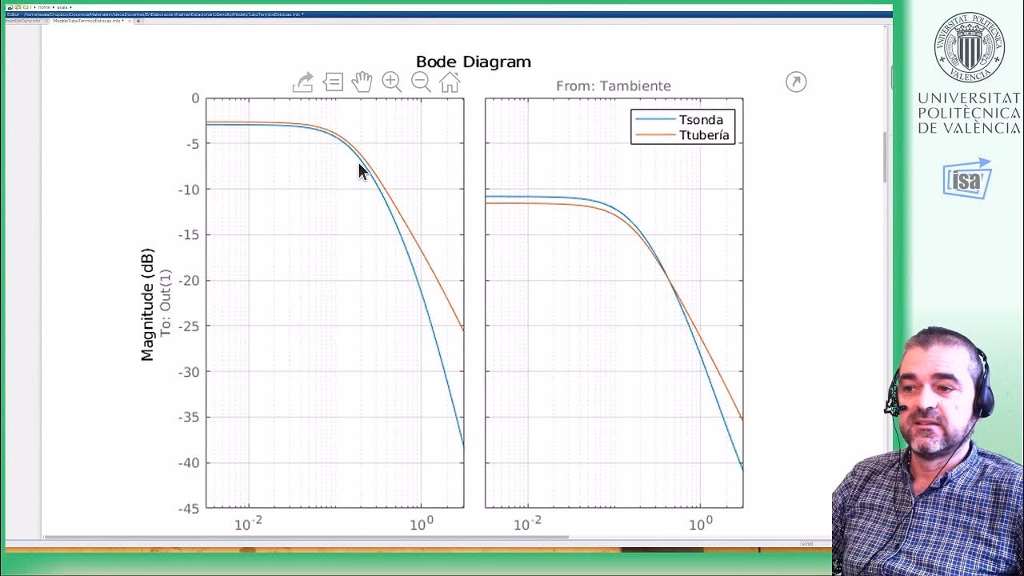Open the Bode plot in a separate figure
Image resolution: width=1024 pixels, height=576 pixels.
[796, 82]
